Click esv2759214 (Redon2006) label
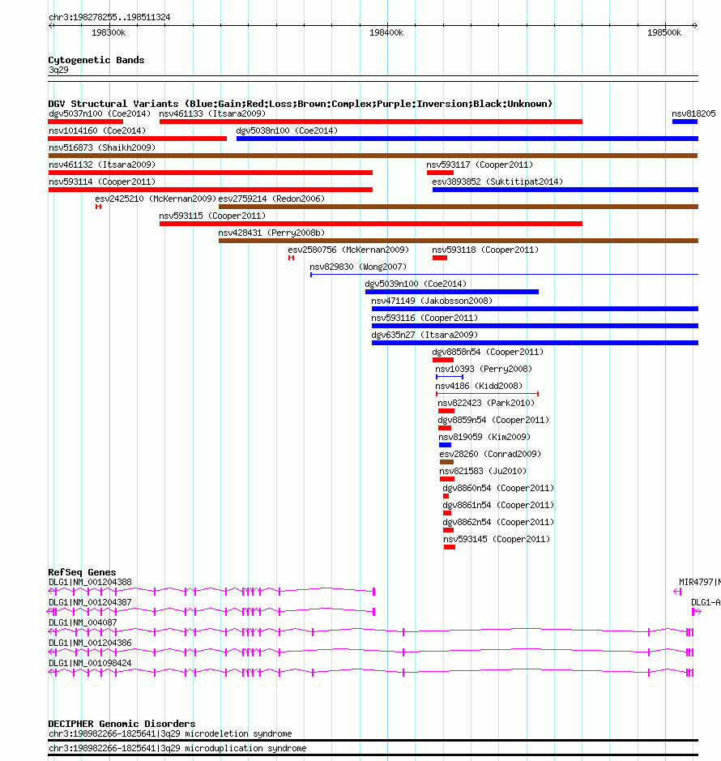The width and height of the screenshot is (721, 761). [x=271, y=199]
